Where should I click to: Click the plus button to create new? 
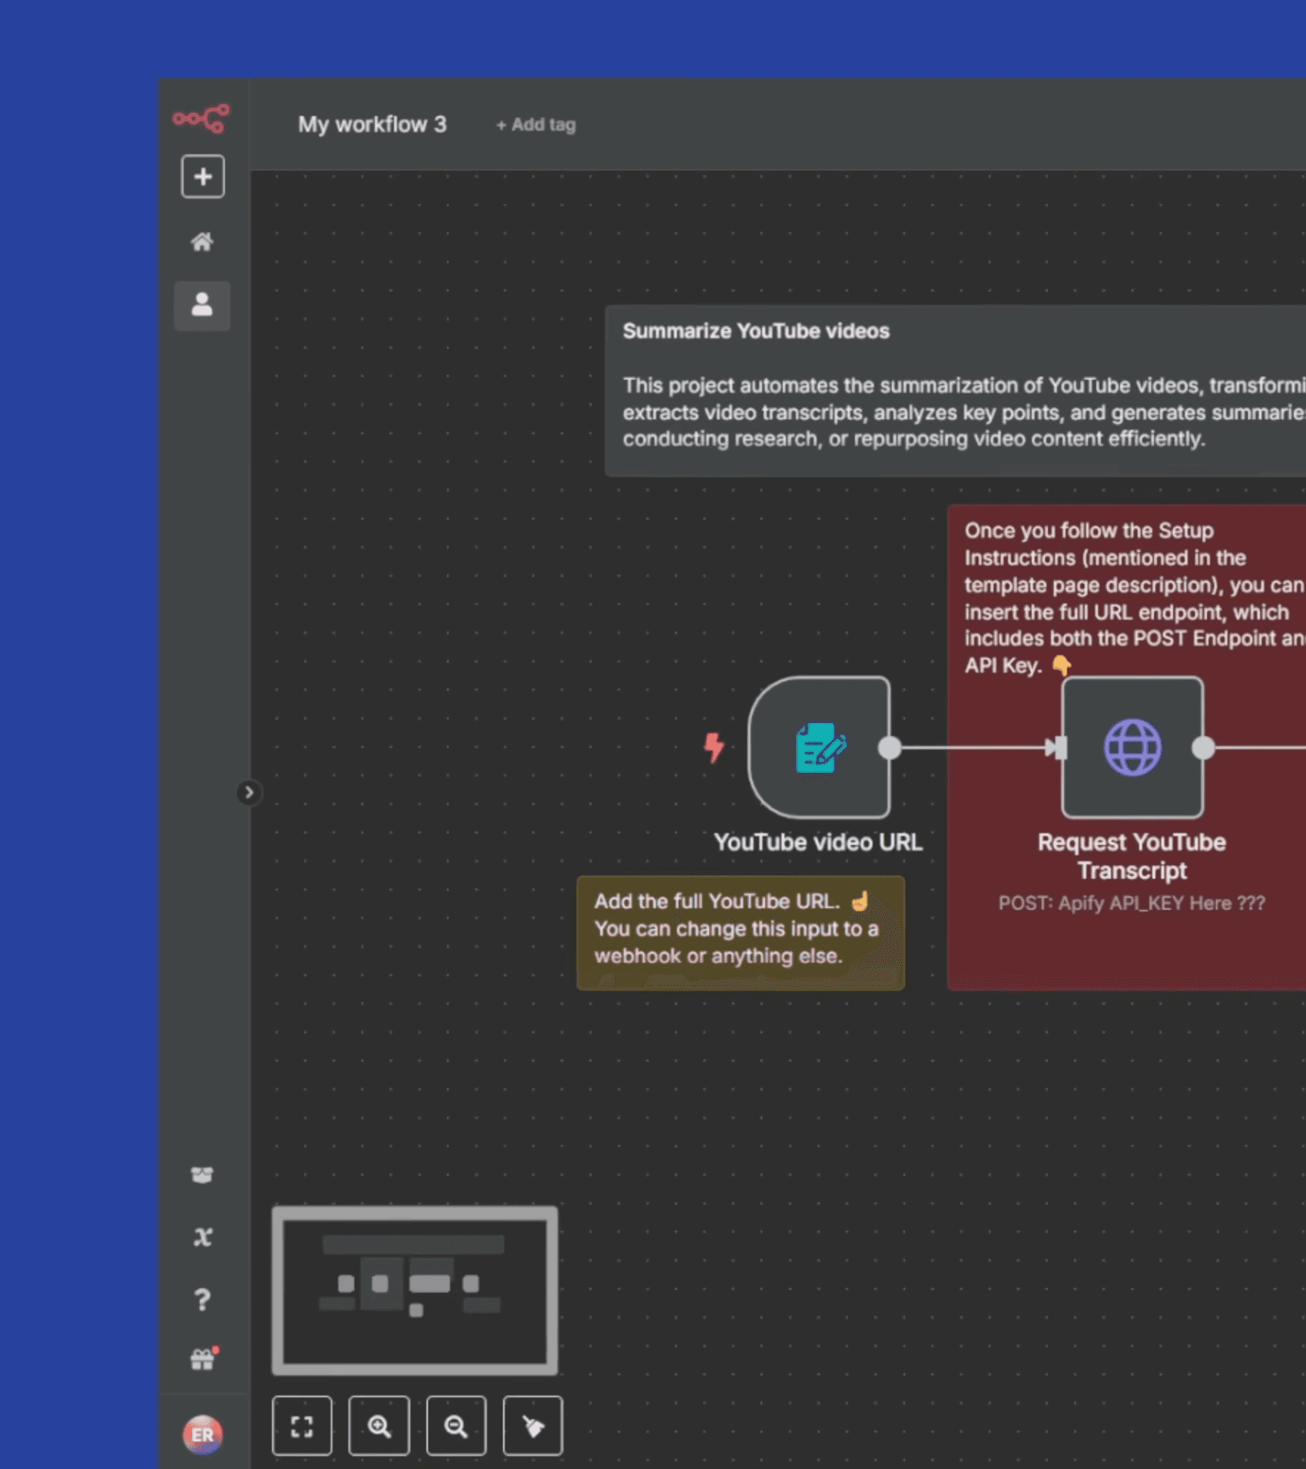(x=203, y=177)
